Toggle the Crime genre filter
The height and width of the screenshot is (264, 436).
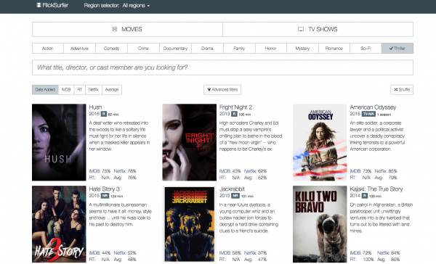(x=143, y=49)
